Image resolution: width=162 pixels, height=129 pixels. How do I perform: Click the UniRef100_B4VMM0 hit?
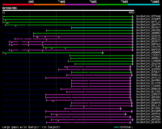(148, 81)
